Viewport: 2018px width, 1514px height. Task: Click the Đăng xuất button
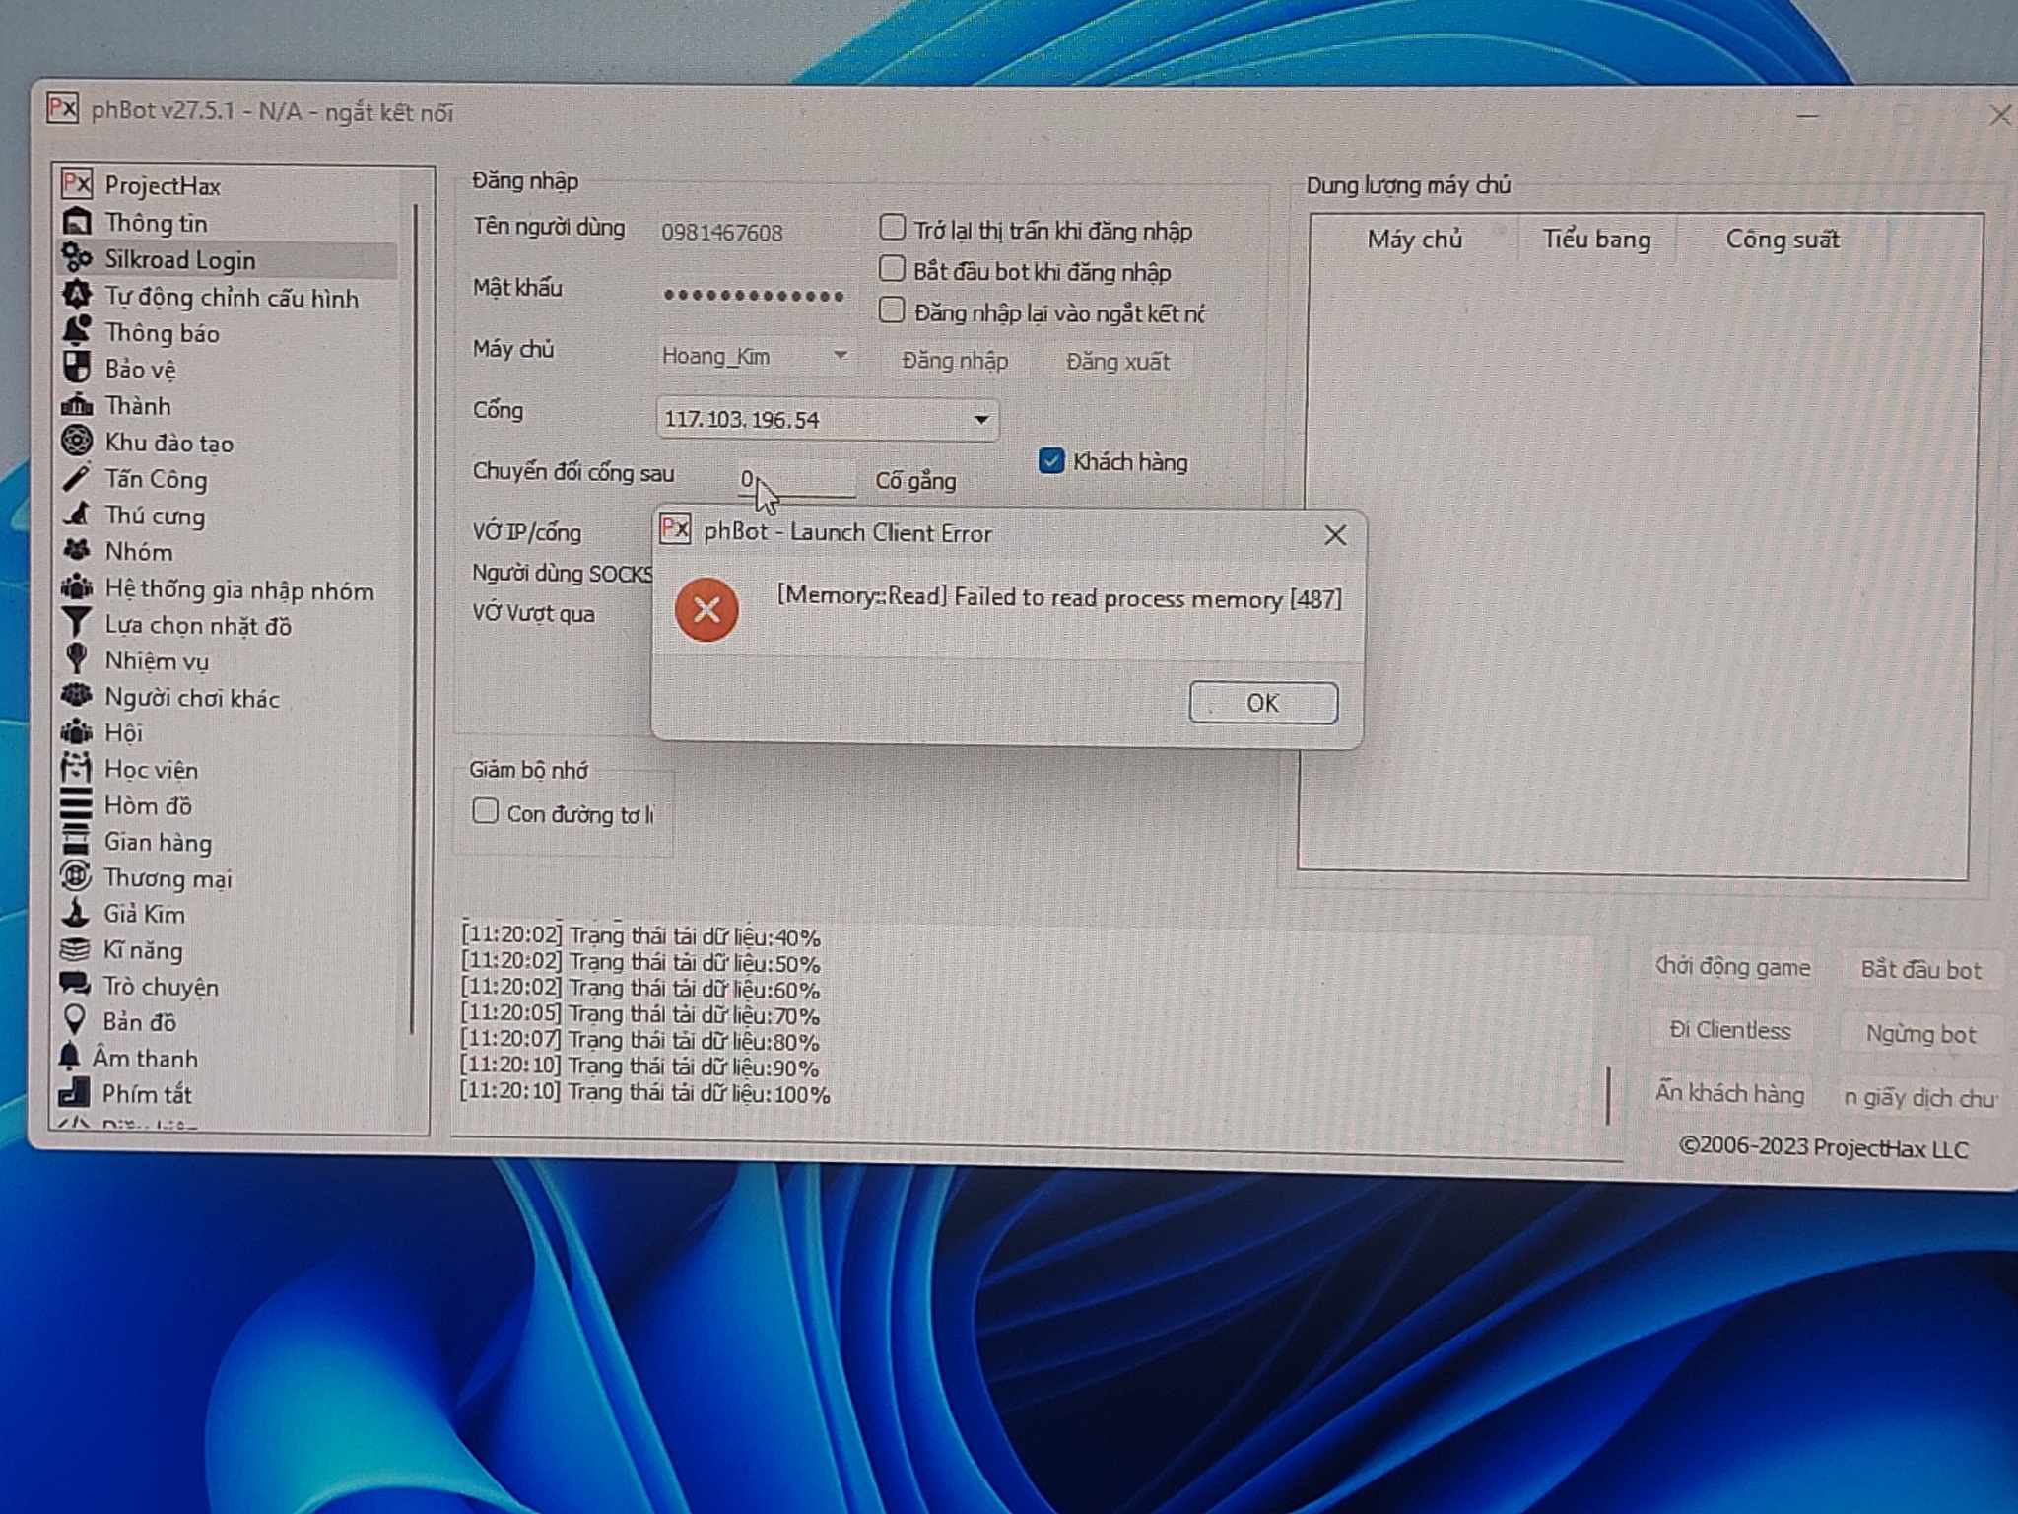coord(1117,362)
